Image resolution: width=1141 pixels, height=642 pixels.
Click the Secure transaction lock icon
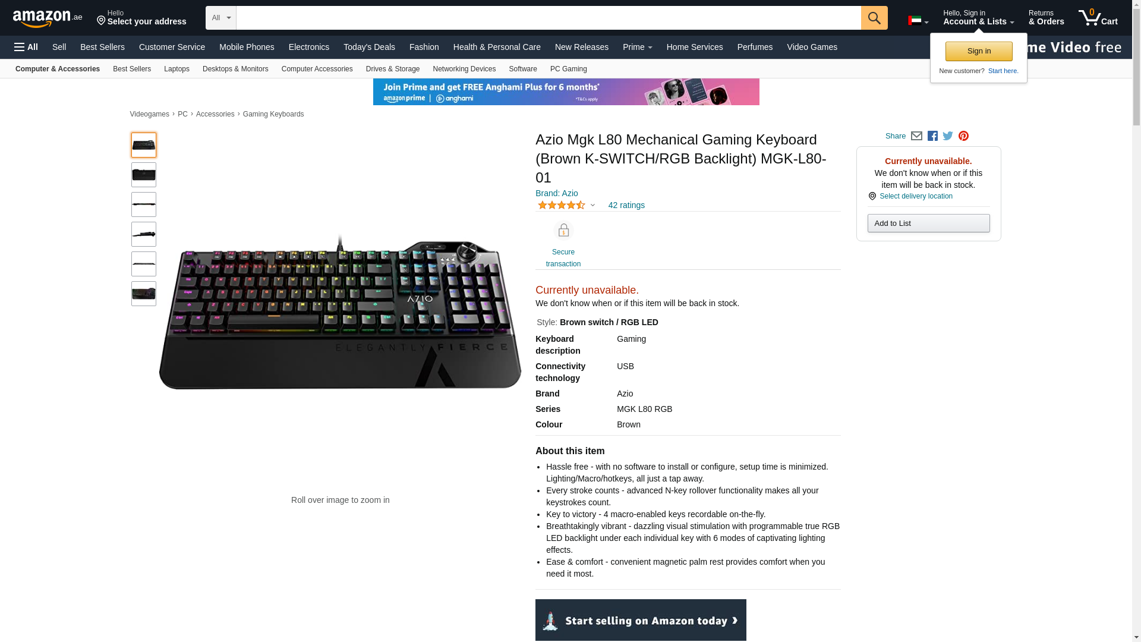pos(563,231)
